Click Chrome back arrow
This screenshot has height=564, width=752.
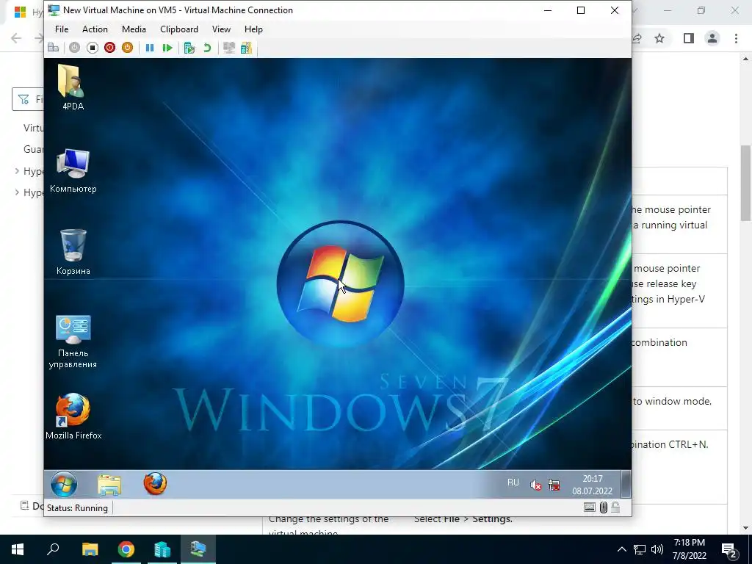(16, 38)
